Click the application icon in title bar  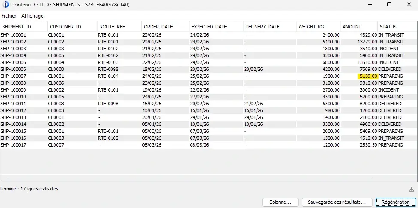[5, 5]
